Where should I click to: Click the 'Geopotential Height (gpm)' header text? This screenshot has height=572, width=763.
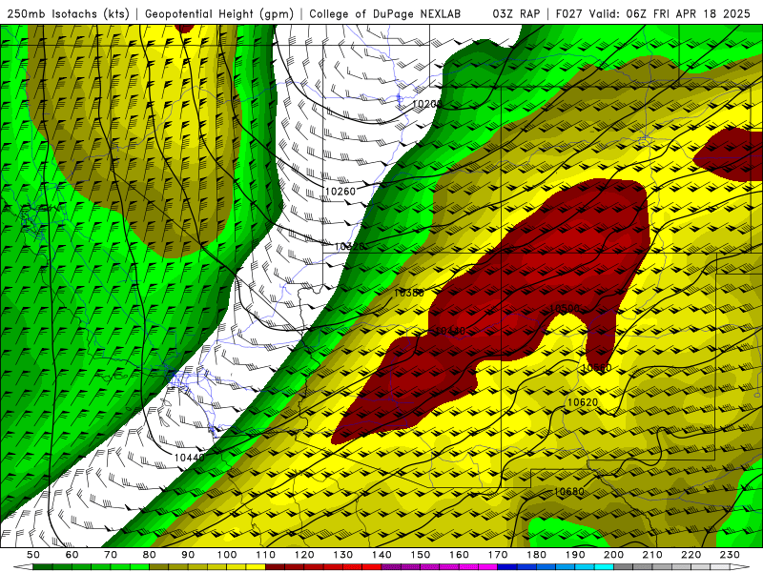pyautogui.click(x=219, y=14)
